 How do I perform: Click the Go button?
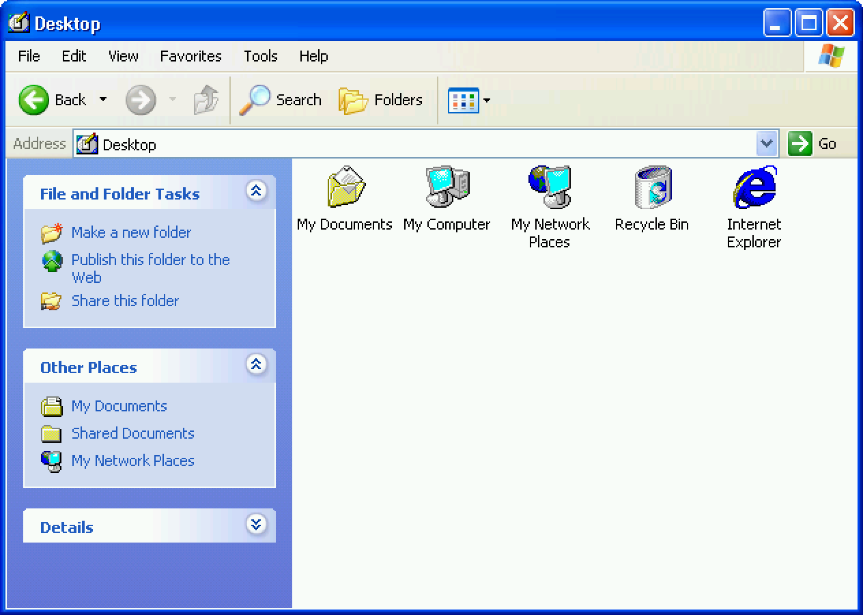812,143
